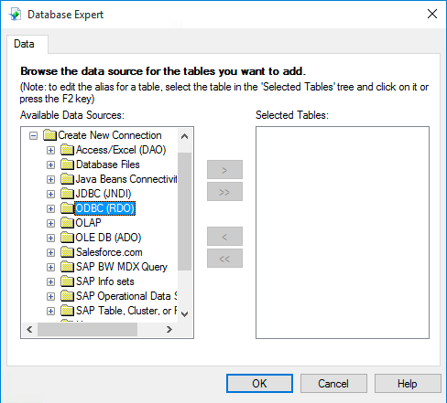447x403 pixels.
Task: Expand the OLAP node
Action: coord(50,223)
